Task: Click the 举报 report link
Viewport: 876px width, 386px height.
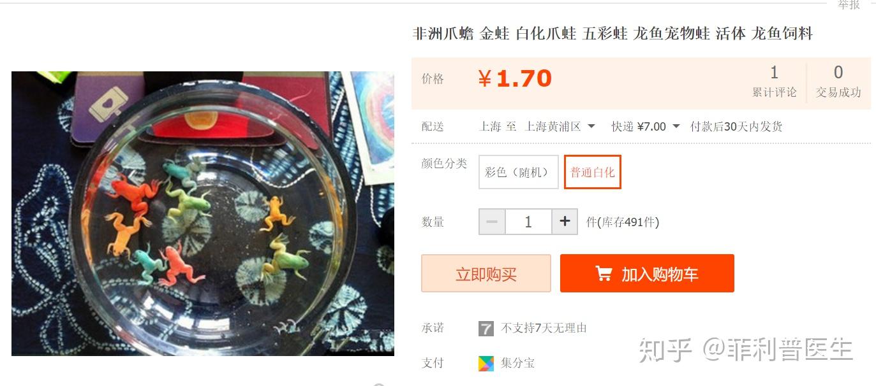Action: [x=849, y=4]
